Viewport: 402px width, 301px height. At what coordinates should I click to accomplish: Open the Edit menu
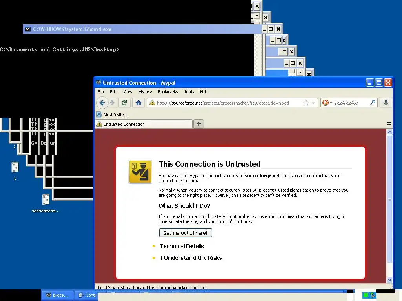(113, 92)
